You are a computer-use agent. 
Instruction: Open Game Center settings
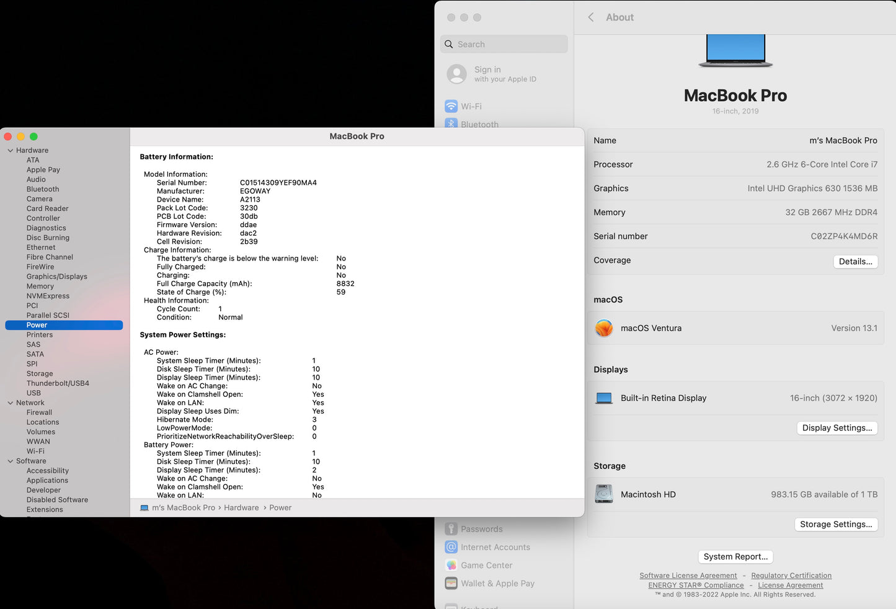tap(486, 565)
